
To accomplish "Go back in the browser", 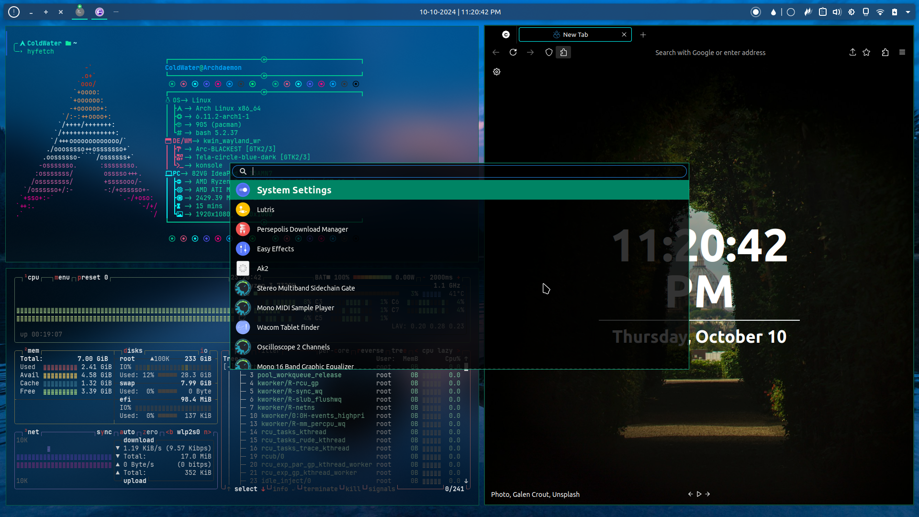I will [x=496, y=53].
